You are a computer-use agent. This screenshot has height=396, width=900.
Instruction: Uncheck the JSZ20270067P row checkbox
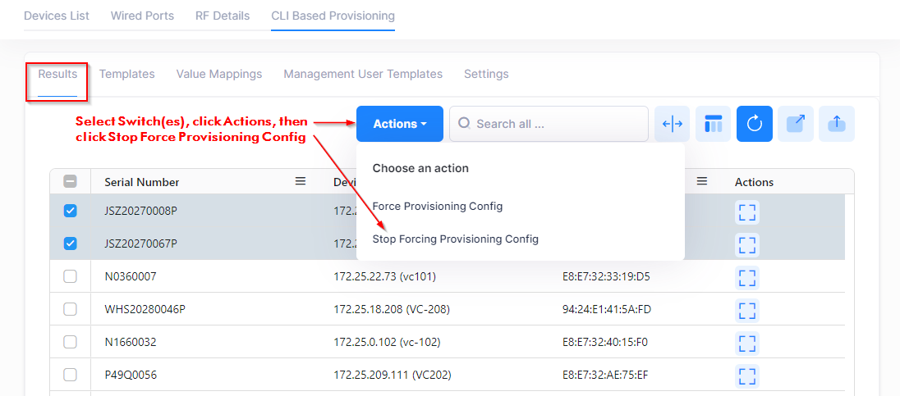click(70, 244)
